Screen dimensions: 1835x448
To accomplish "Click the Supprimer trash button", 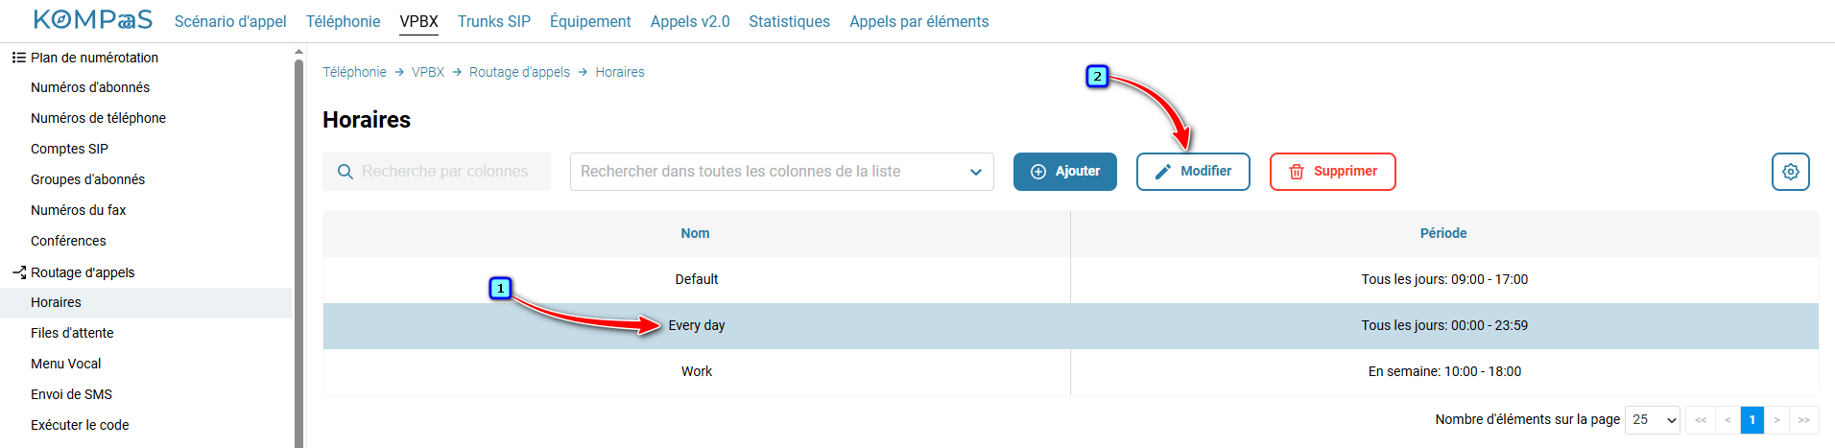I will [1332, 172].
